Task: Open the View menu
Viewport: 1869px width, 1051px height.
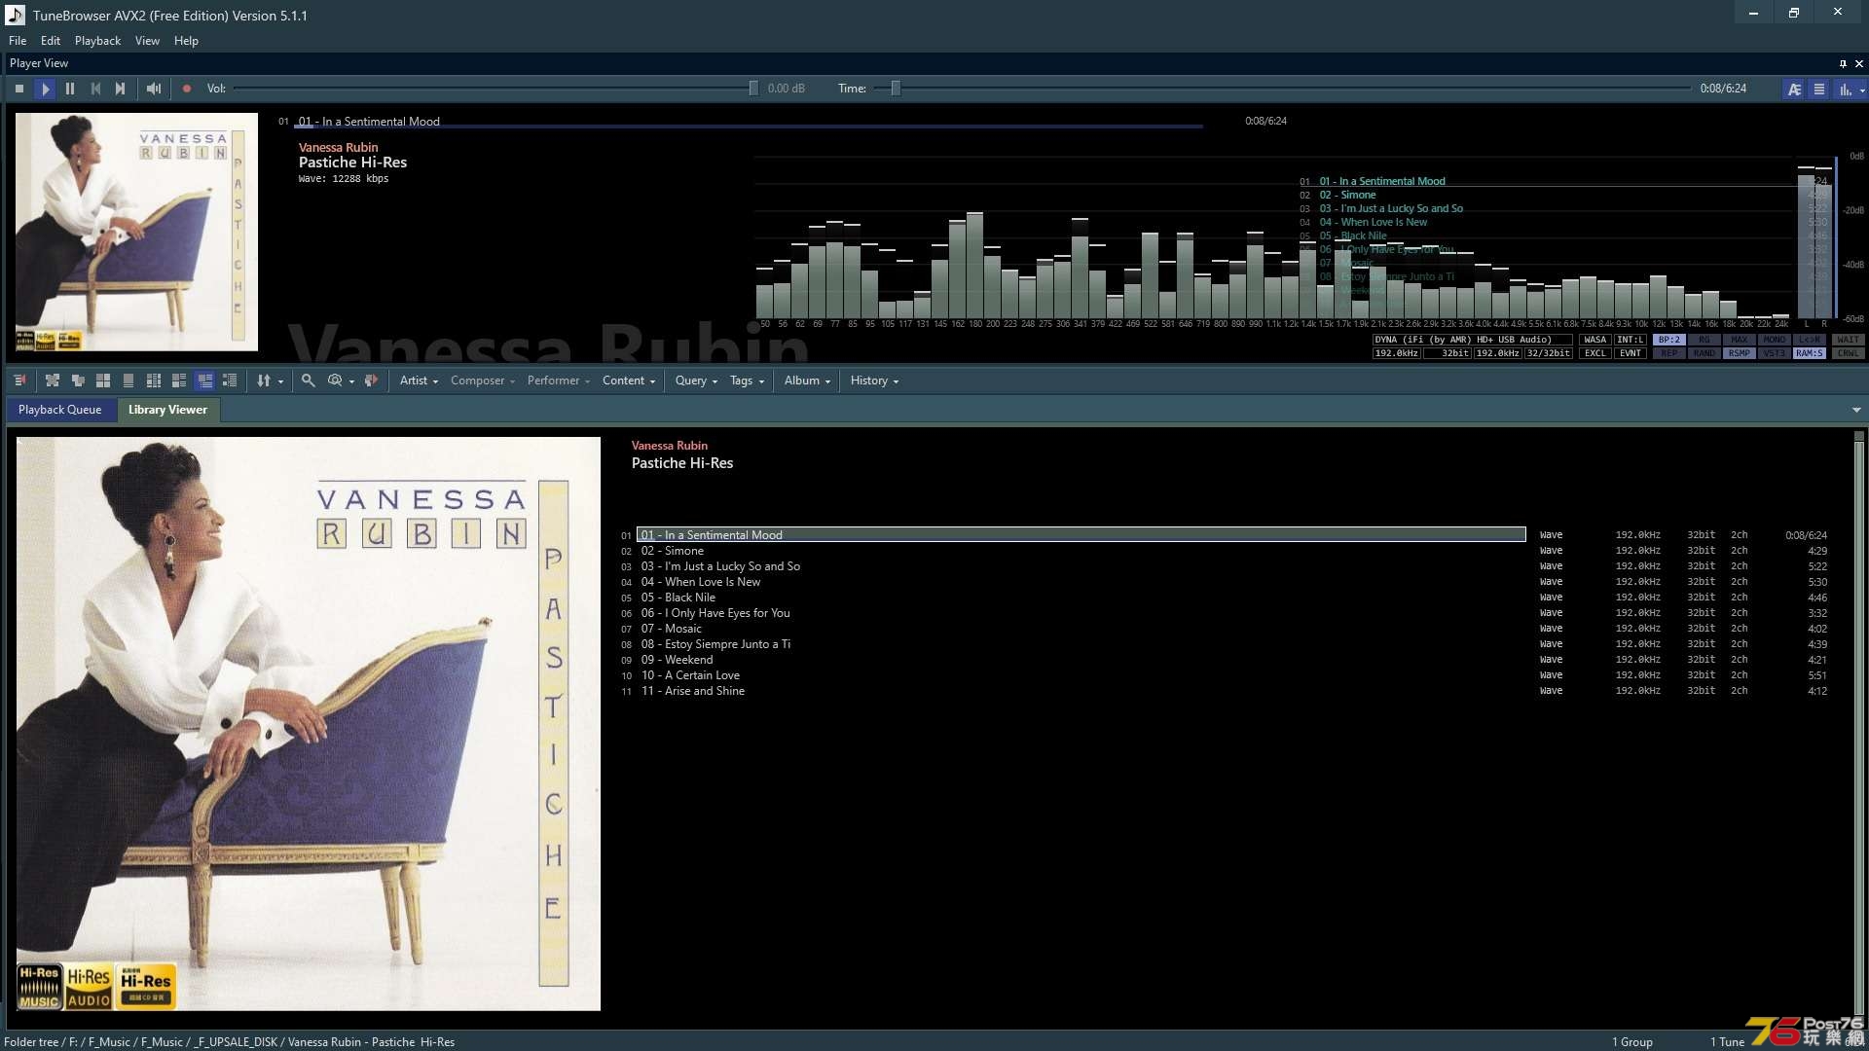Action: click(147, 41)
